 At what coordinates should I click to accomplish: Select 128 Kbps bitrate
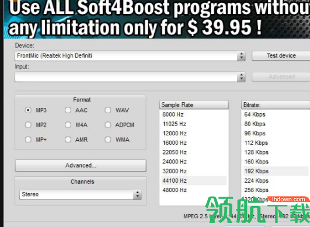point(276,152)
